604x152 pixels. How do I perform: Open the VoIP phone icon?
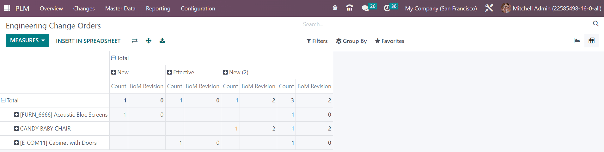tap(349, 8)
